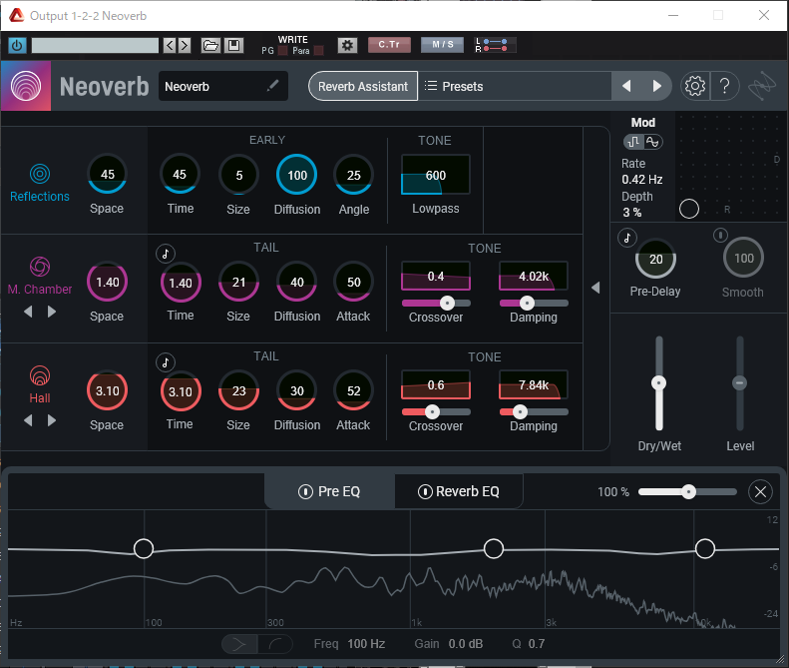
Task: Select the Reflections engine icon
Action: 40,174
